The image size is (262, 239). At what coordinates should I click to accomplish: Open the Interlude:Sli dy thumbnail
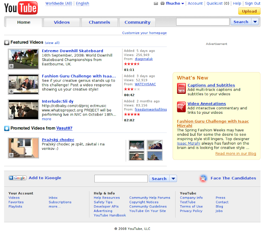coord(23,110)
